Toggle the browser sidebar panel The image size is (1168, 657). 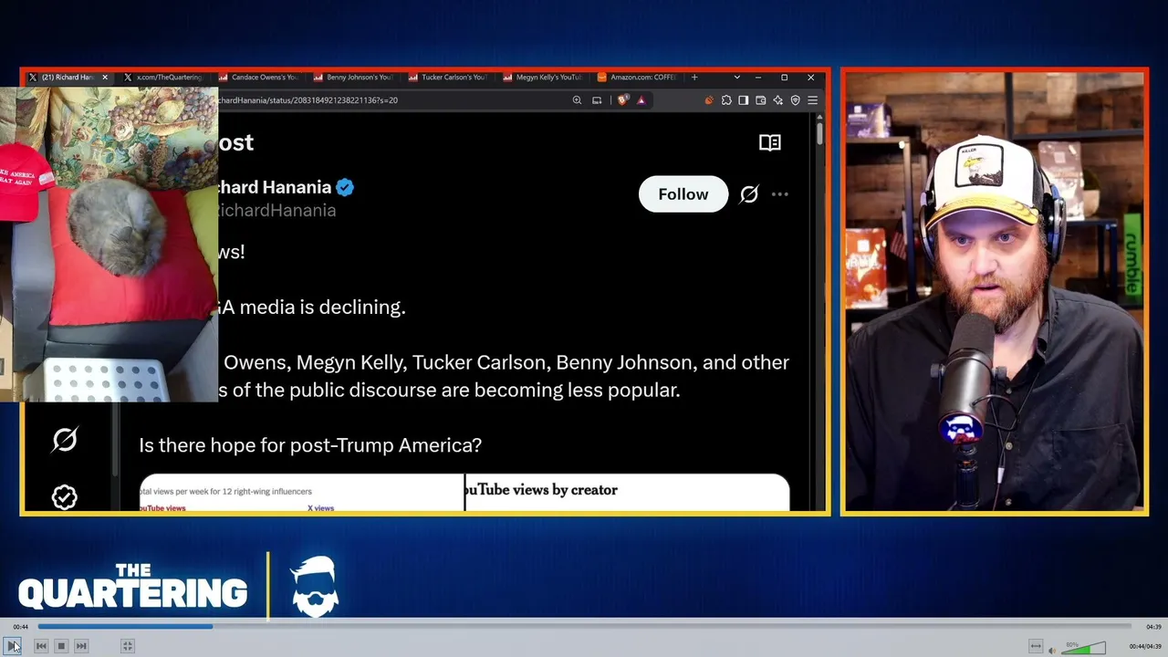click(x=744, y=100)
